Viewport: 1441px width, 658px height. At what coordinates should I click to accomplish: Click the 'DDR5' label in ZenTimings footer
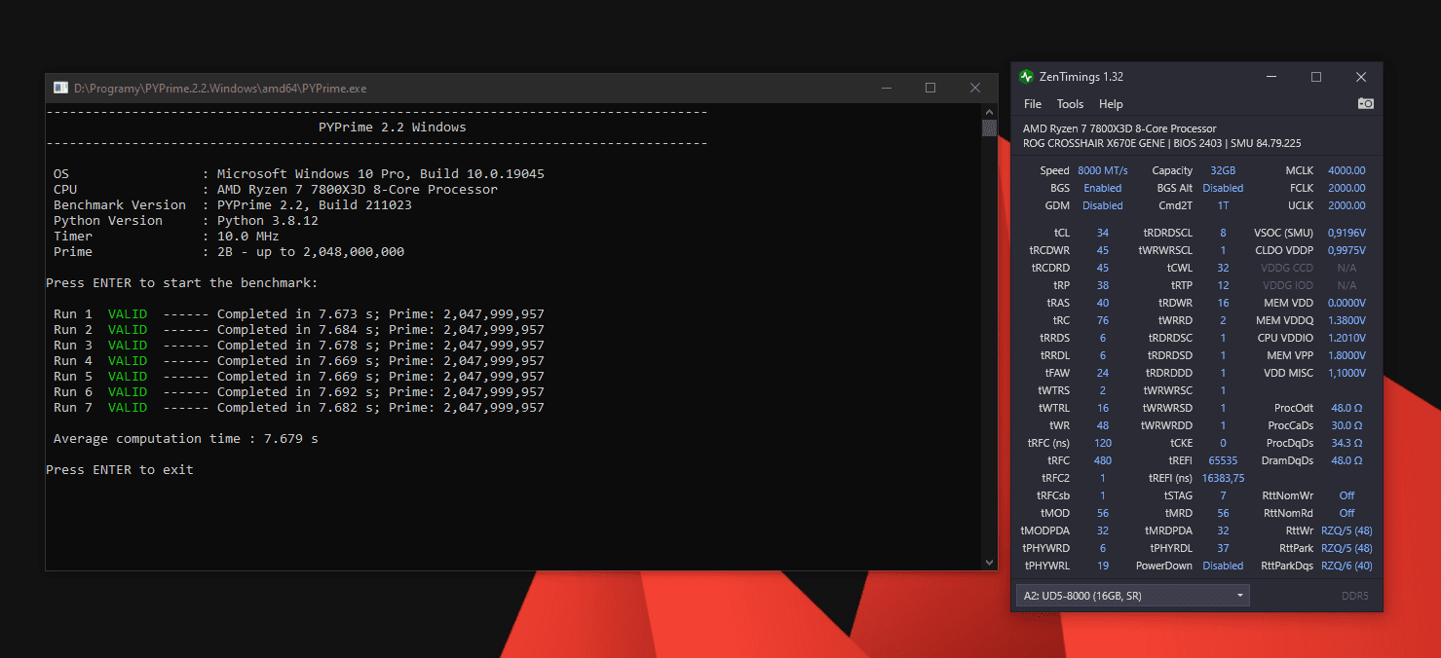tap(1355, 596)
